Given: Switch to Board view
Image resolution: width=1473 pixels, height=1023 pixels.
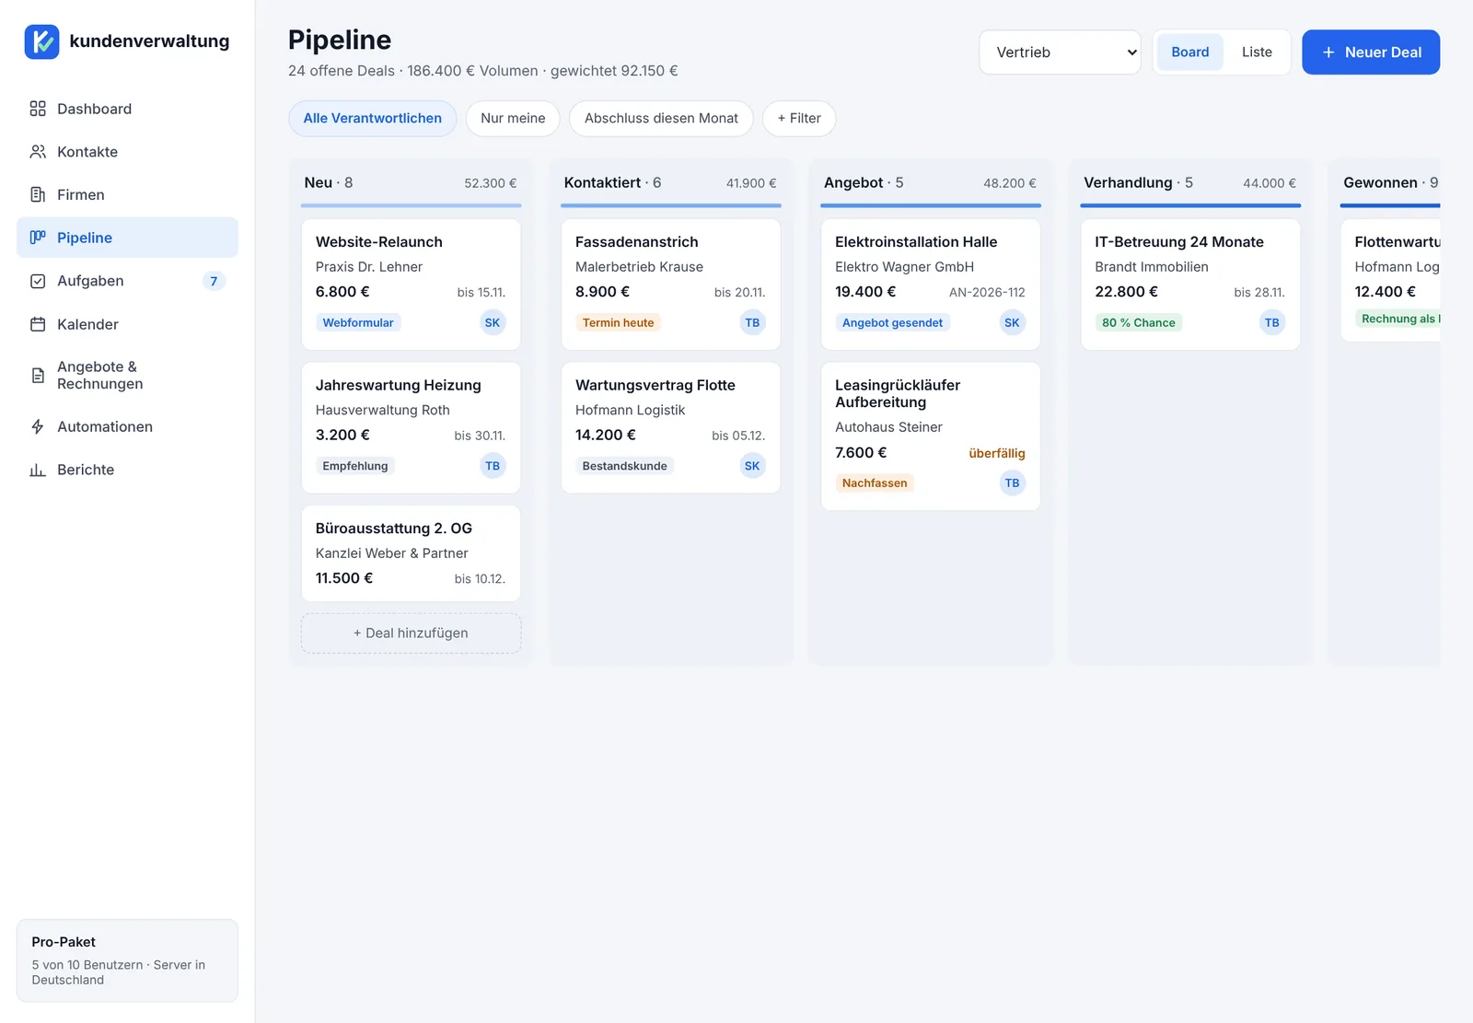Looking at the screenshot, I should coord(1189,52).
